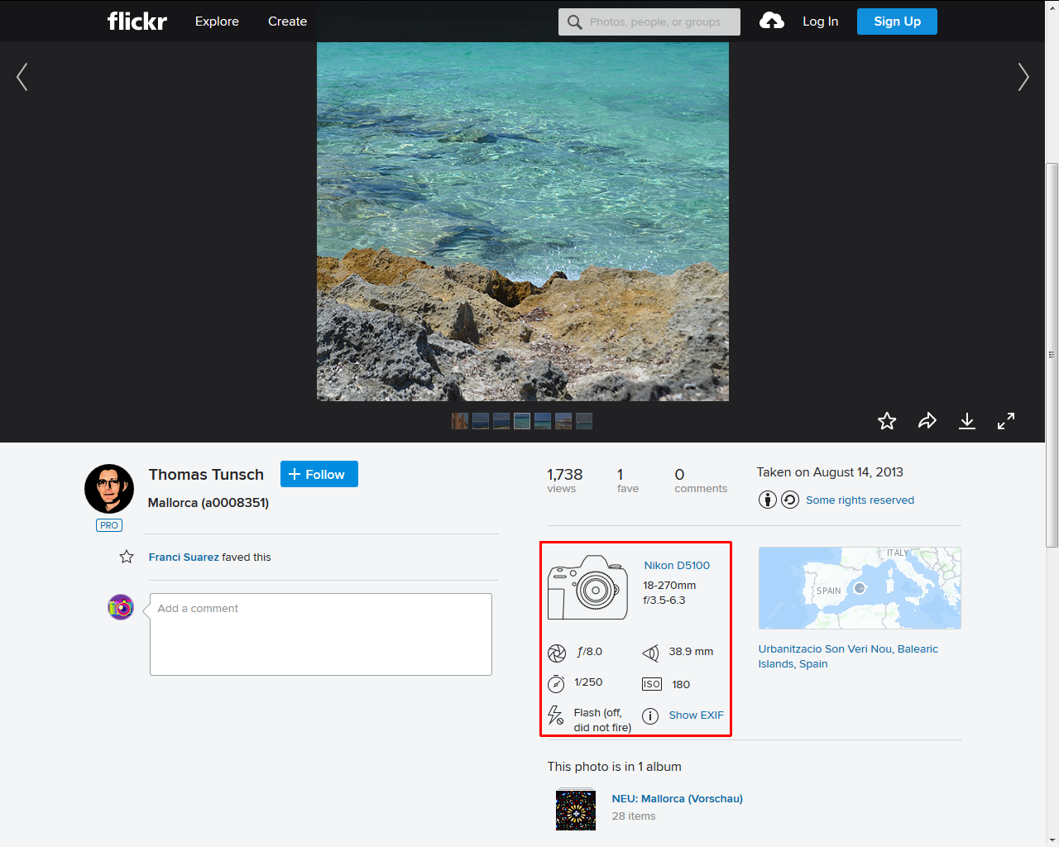Screen dimensions: 1059x847
Task: Click the Mallorca (a0008351) photo title
Action: 208,503
